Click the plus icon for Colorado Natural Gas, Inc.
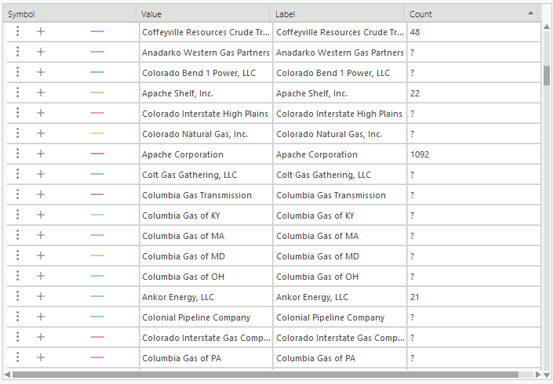 click(41, 133)
